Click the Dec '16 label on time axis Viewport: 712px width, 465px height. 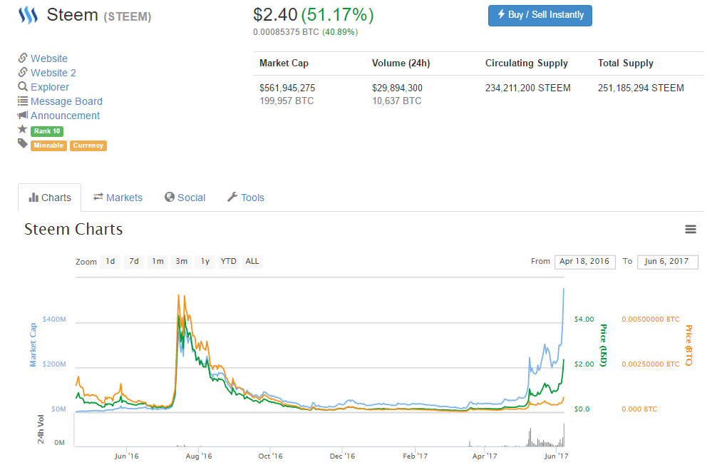click(x=342, y=456)
